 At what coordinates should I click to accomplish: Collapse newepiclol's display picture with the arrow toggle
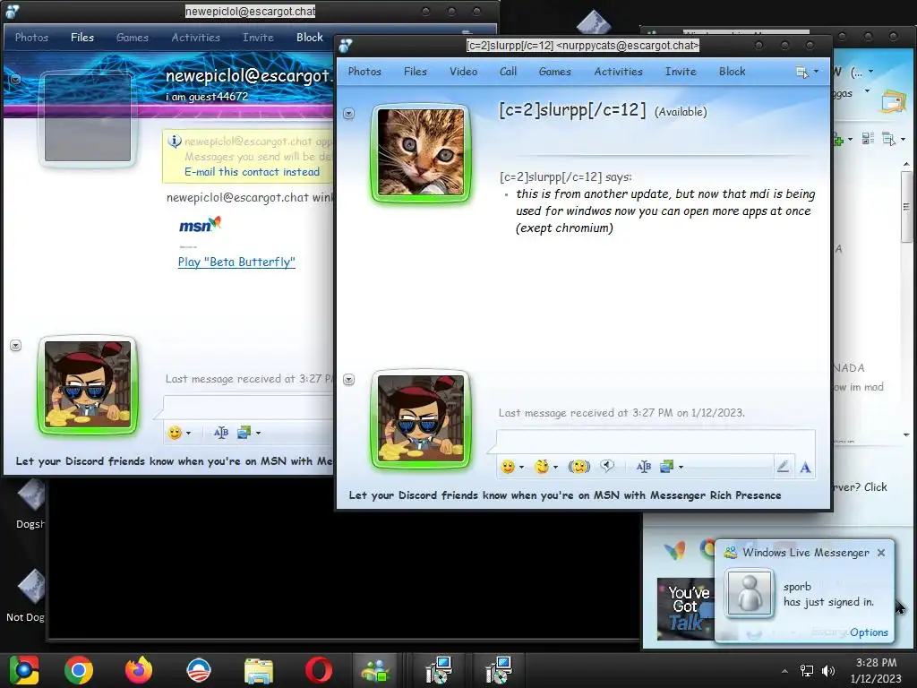16,79
